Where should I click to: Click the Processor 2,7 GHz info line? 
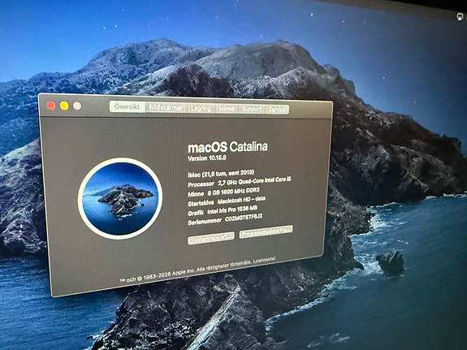pyautogui.click(x=239, y=181)
